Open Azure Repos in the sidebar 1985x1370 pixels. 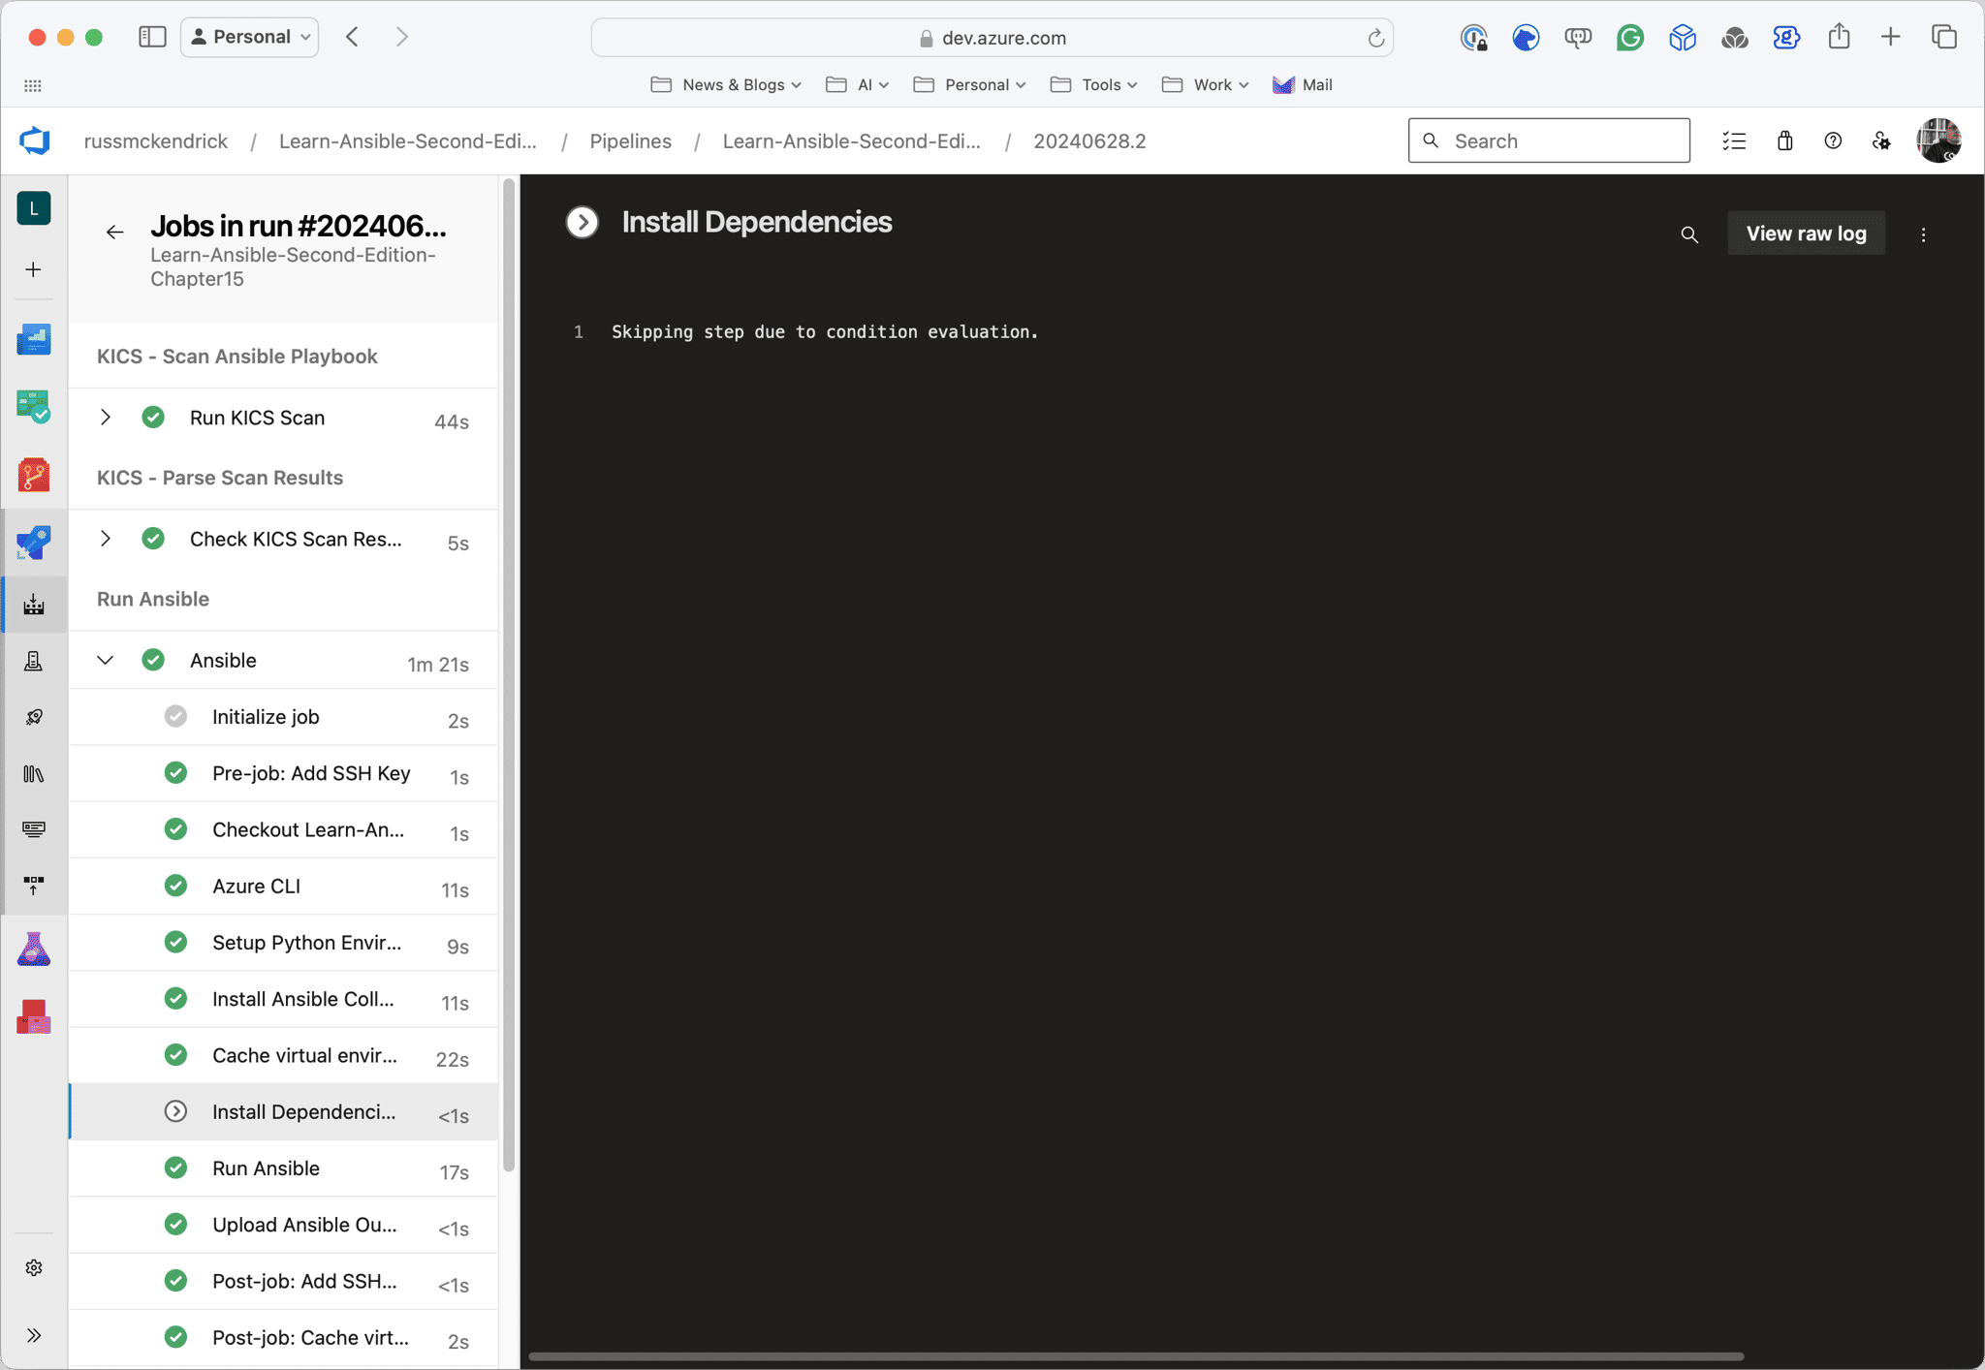pos(34,475)
